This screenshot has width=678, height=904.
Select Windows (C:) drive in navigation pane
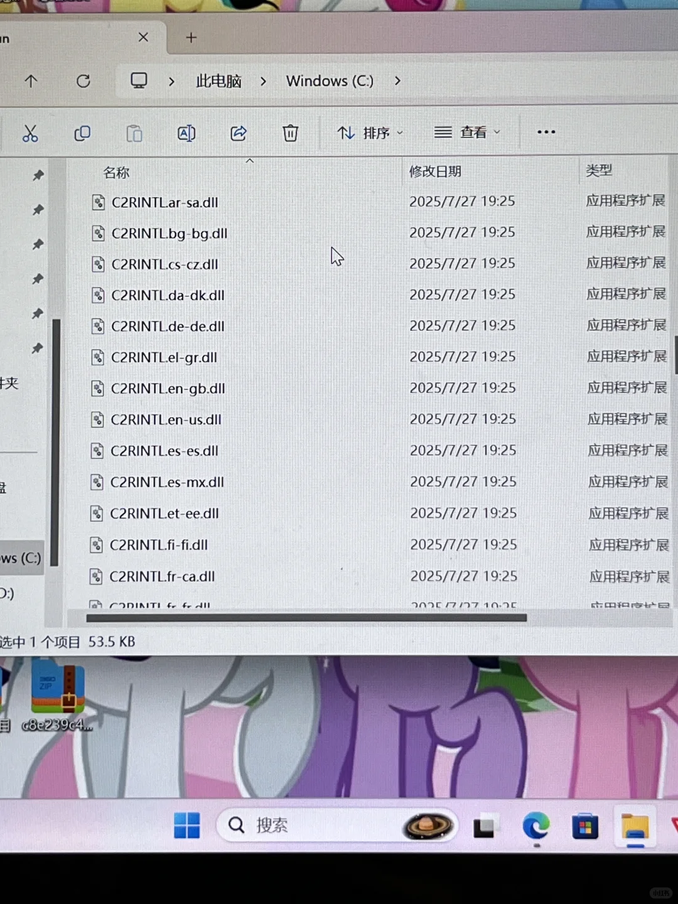tap(21, 558)
